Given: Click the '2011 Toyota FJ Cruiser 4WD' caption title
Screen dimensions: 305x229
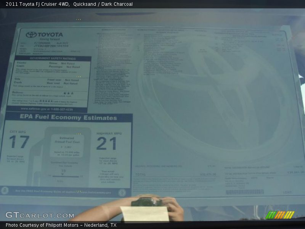Looking at the screenshot, I should [x=38, y=4].
